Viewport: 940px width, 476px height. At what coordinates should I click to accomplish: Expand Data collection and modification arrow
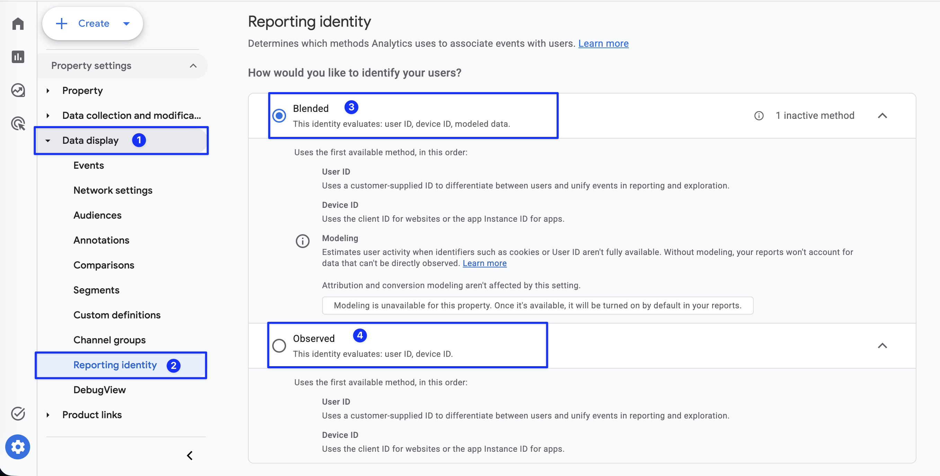pyautogui.click(x=47, y=116)
